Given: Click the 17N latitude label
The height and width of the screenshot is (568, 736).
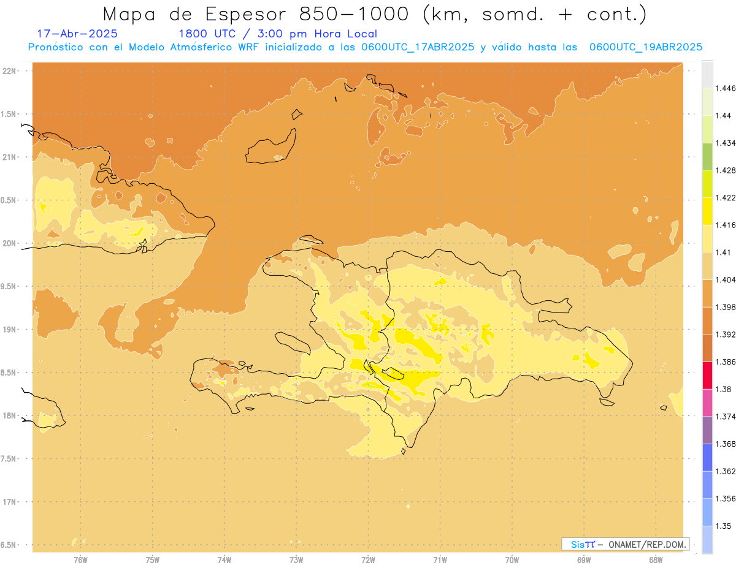Looking at the screenshot, I should point(10,502).
